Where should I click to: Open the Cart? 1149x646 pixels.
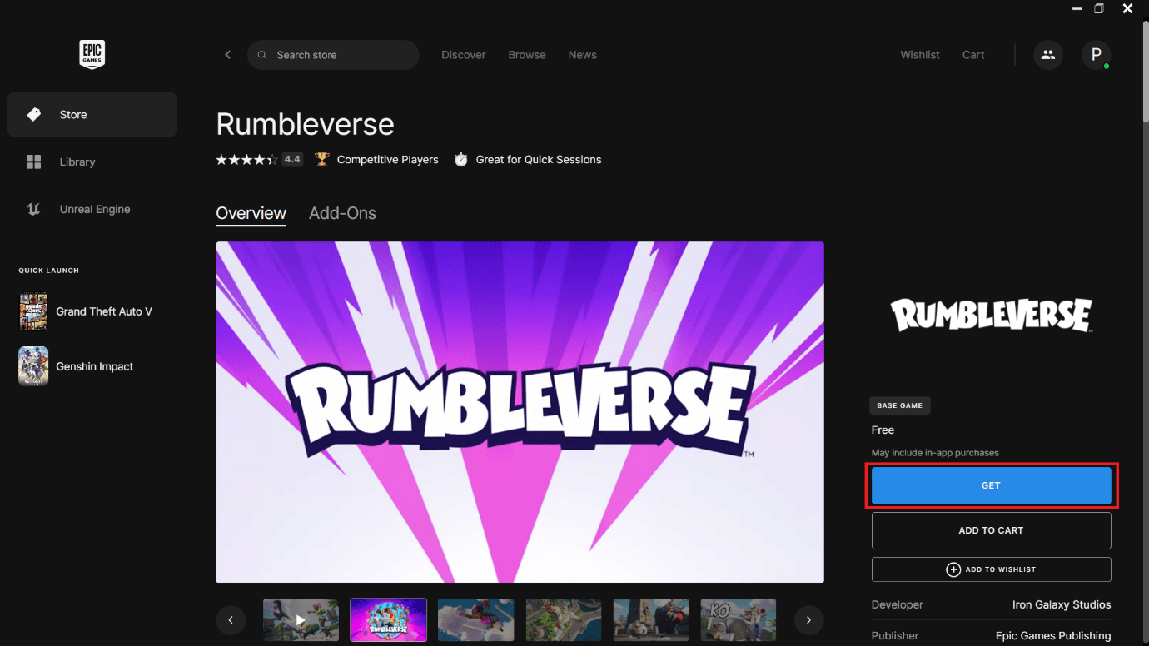pos(973,55)
